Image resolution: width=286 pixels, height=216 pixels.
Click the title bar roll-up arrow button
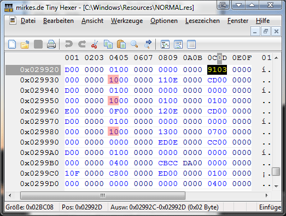pyautogui.click(x=252, y=5)
